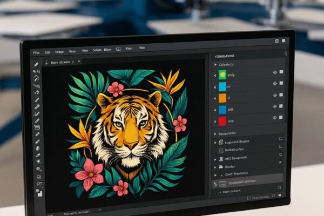This screenshot has width=324, height=216.
Task: Click the circular record icon at top right
Action: (277, 41)
